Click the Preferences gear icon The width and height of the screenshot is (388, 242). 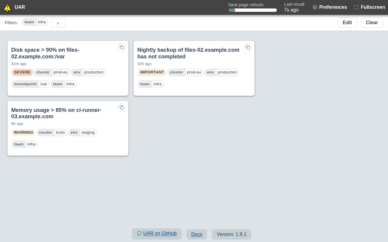coord(315,7)
